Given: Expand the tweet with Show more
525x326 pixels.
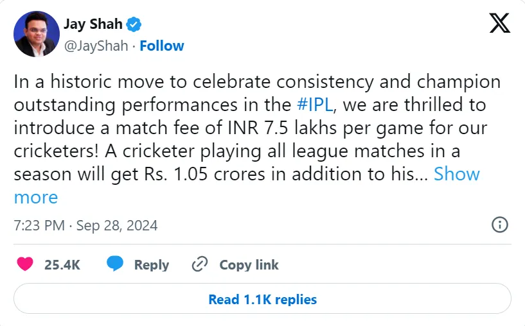Looking at the screenshot, I should pos(457,174).
